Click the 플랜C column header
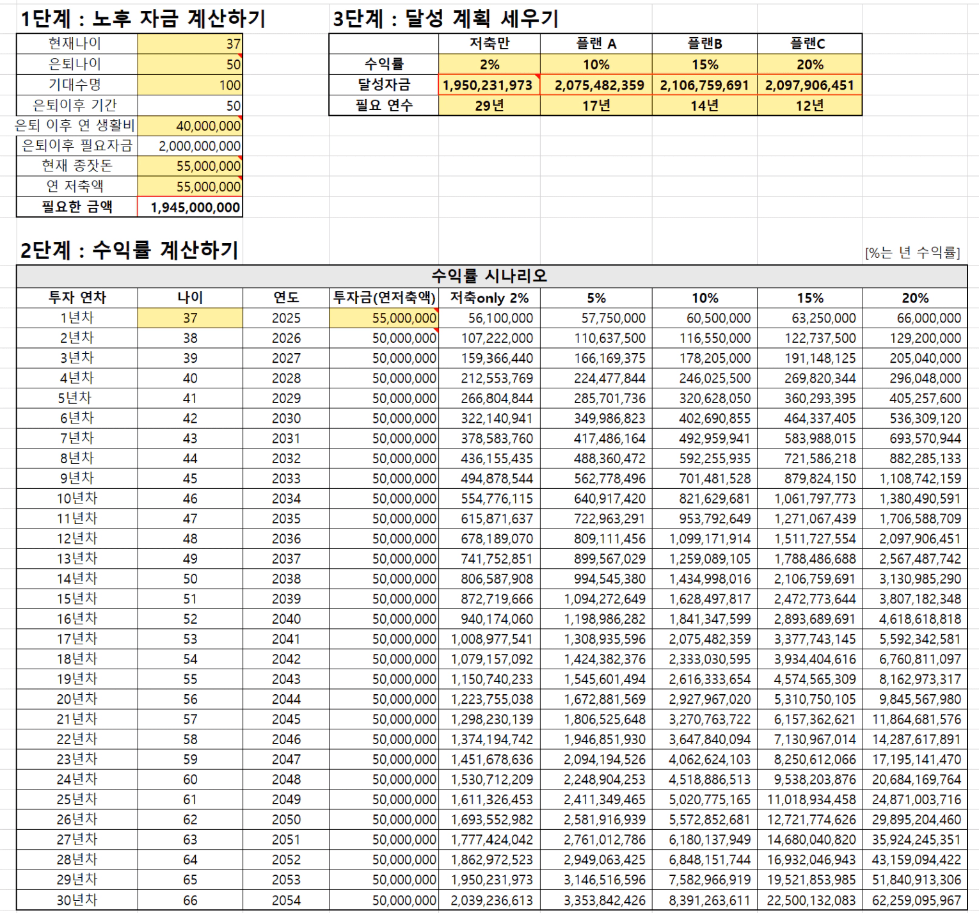This screenshot has height=913, width=979. (x=810, y=44)
